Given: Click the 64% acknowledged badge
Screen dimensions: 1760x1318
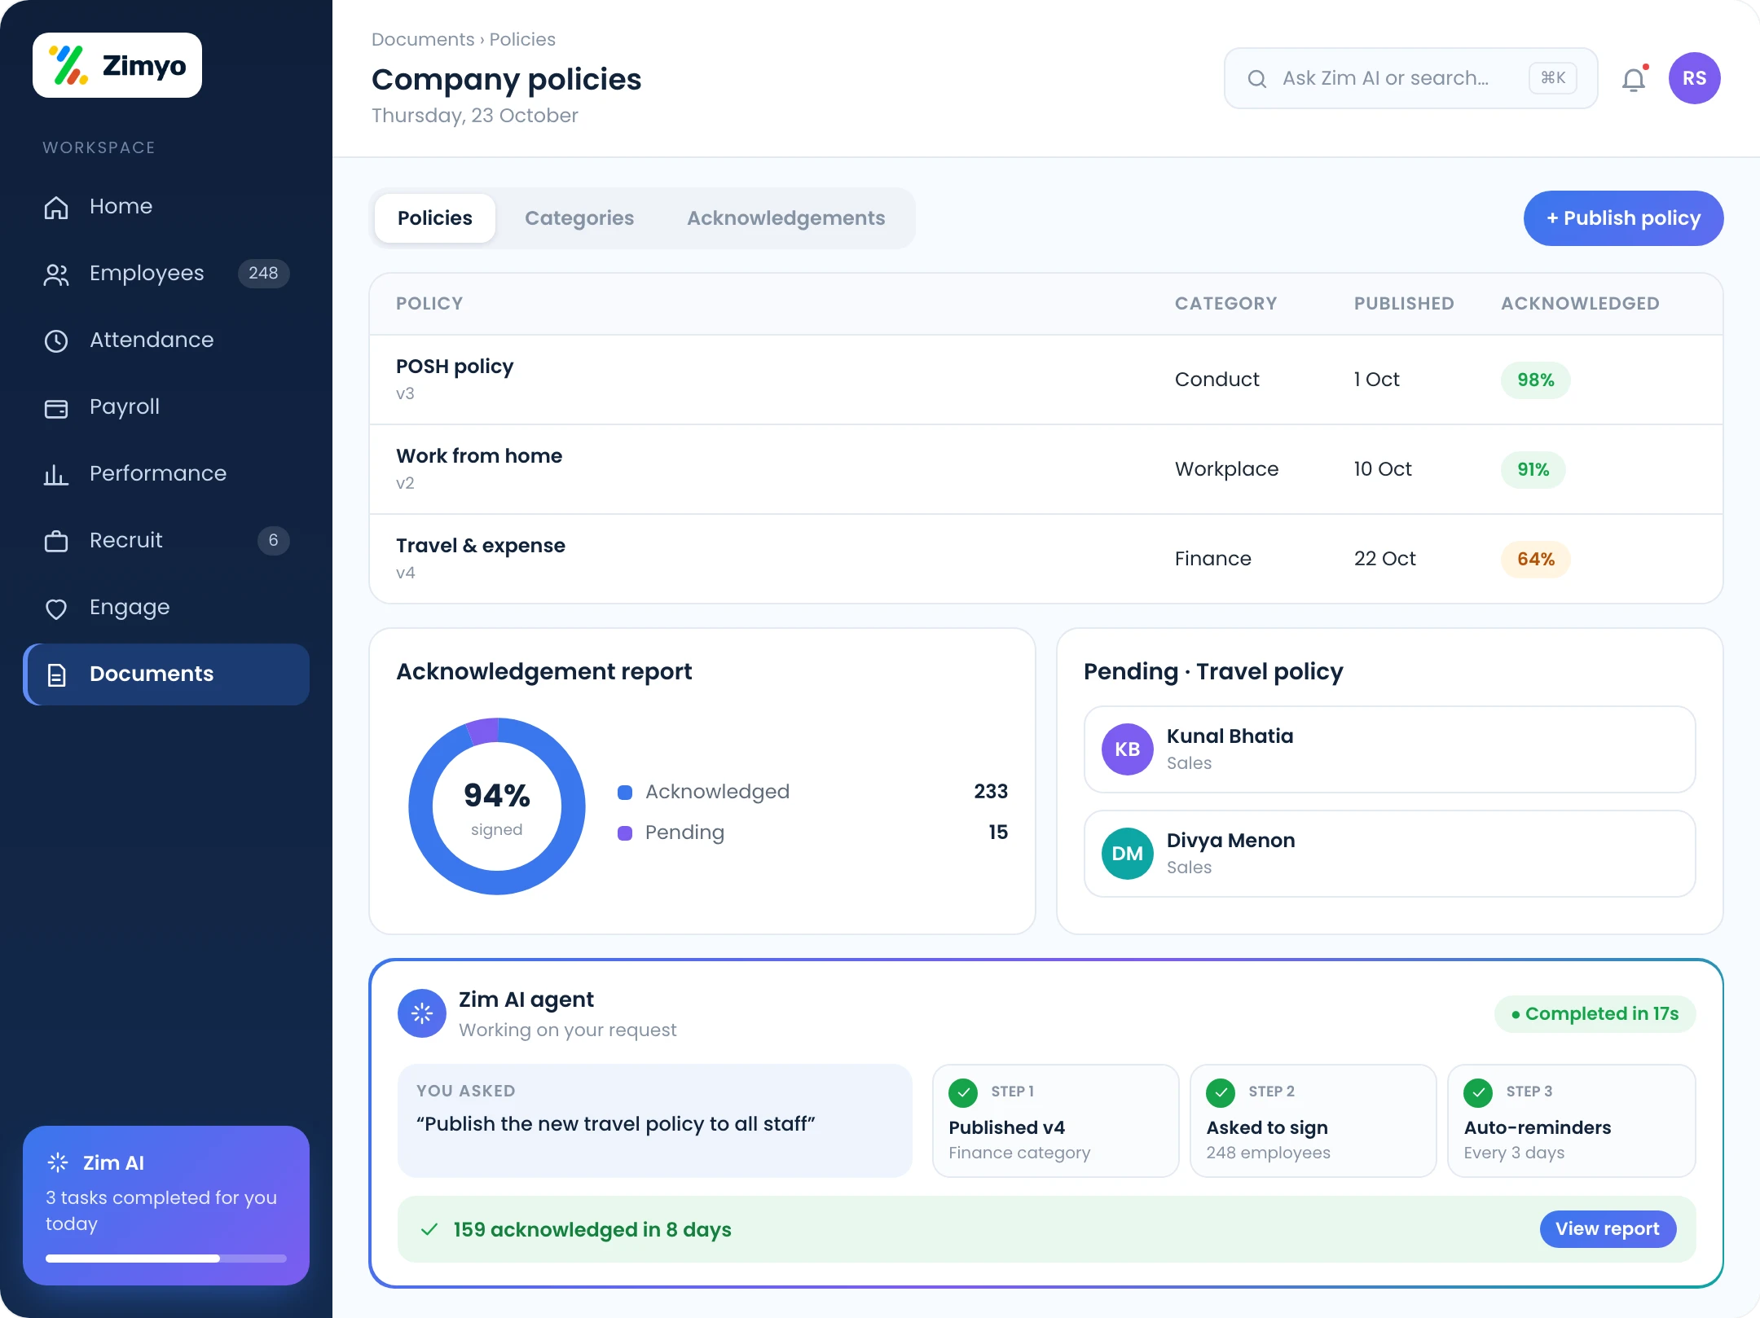Looking at the screenshot, I should [x=1535, y=559].
